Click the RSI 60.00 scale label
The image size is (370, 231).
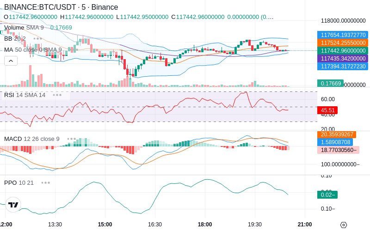tap(328, 99)
